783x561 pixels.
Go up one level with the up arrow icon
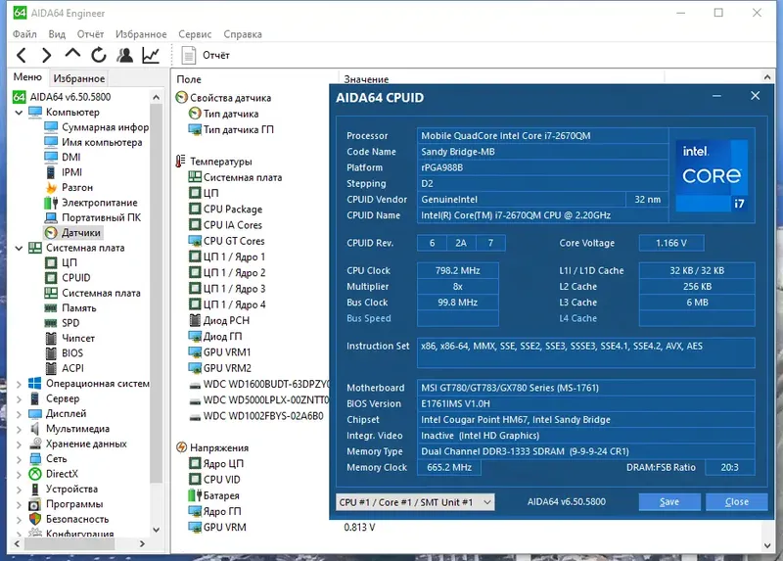point(72,54)
